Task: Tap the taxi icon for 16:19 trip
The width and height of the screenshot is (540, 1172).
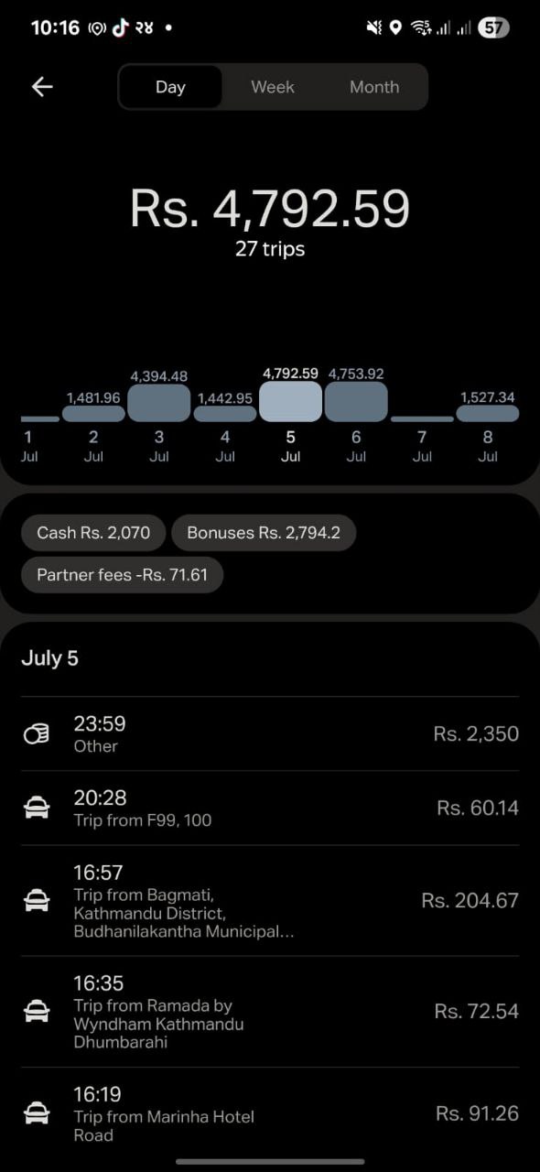Action: coord(37,1113)
